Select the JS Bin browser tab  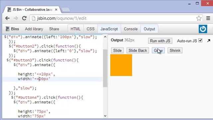(x=32, y=10)
